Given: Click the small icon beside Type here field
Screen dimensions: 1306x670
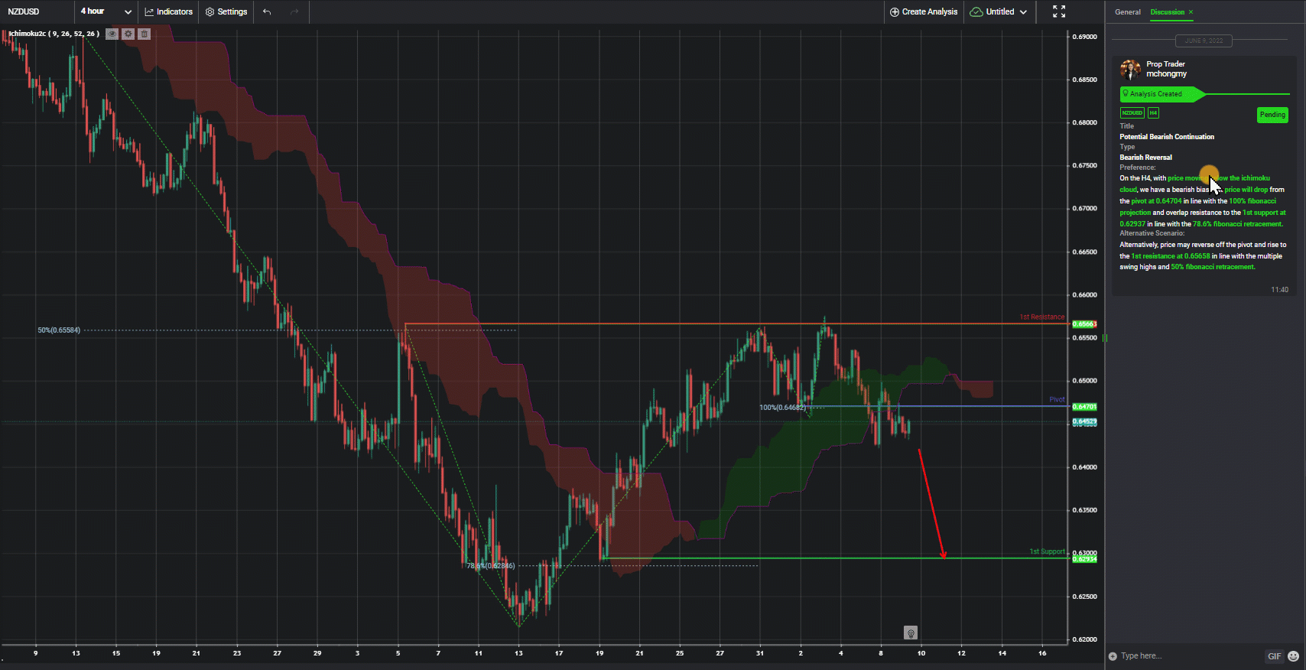Looking at the screenshot, I should tap(1113, 656).
